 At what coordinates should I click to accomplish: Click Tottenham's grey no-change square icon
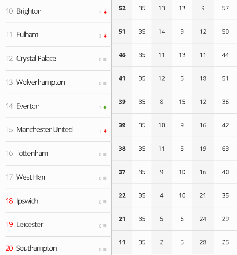(x=105, y=155)
